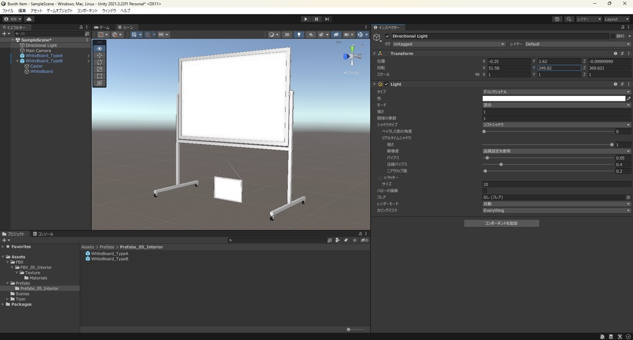Screen dimensions: 633x340
Task: Open the cloud services icon in top toolbar
Action: coord(29,19)
